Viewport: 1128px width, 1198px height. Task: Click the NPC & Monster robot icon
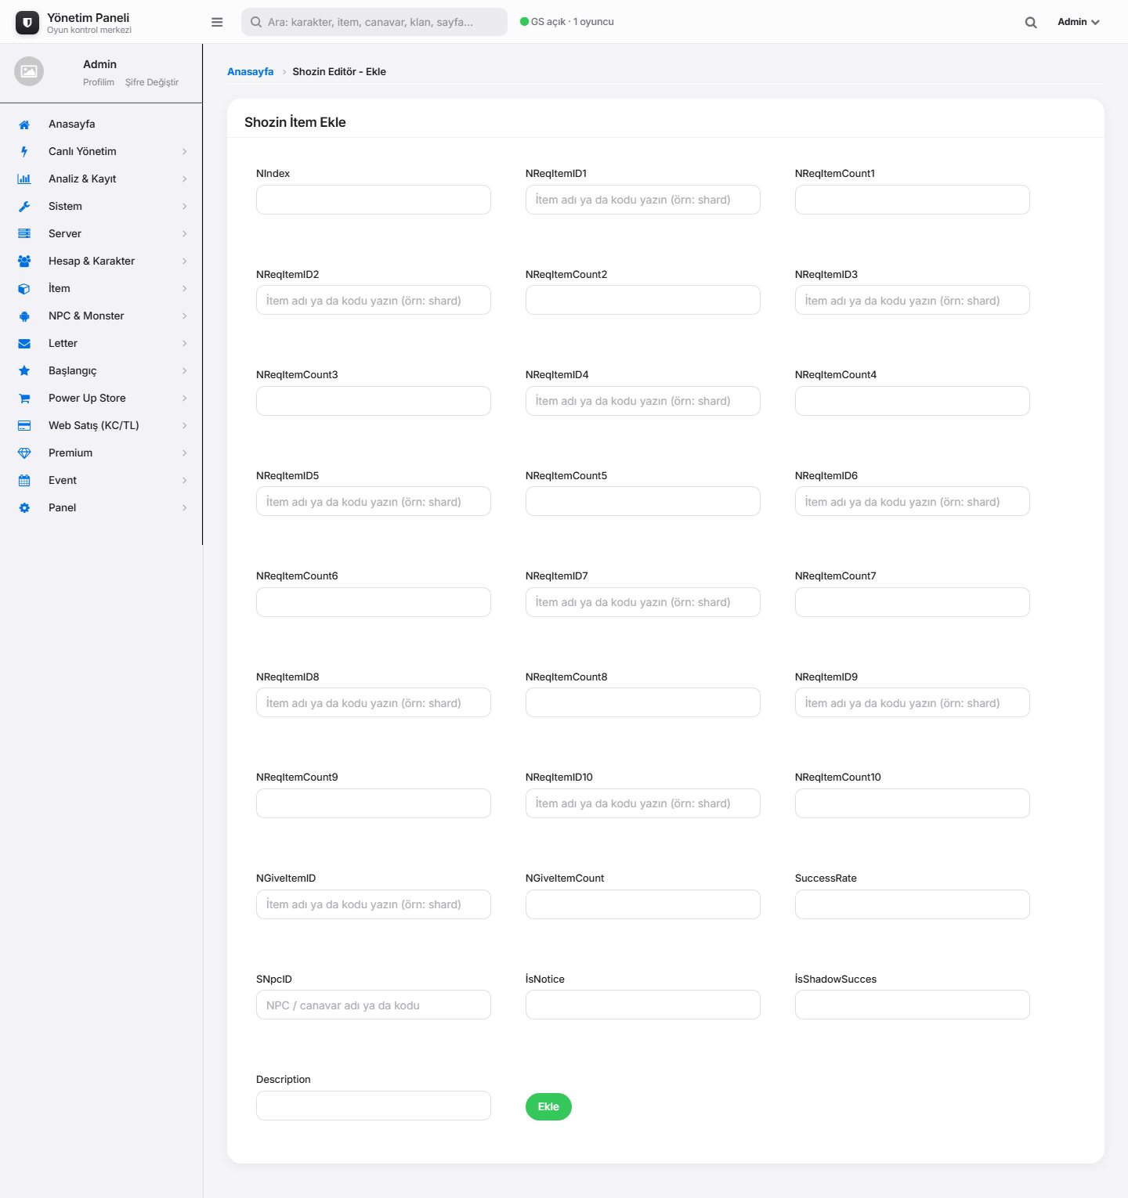[x=24, y=316]
